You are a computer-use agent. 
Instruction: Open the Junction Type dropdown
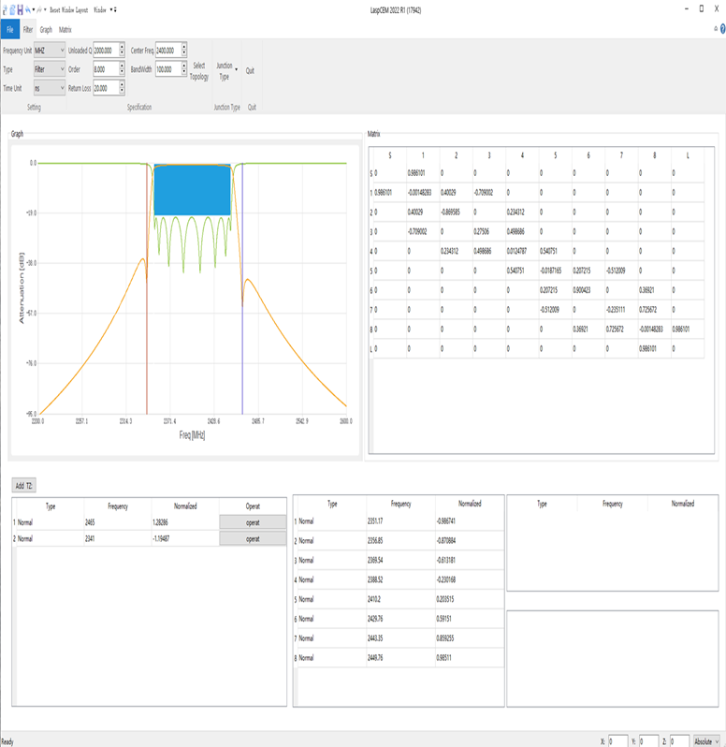pos(226,70)
